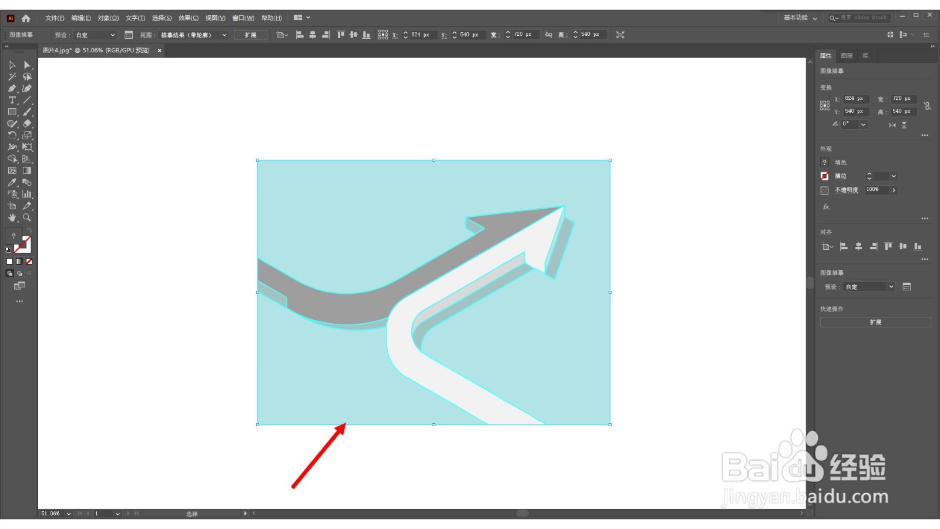Viewport: 940px width, 529px height.
Task: Select the Paintbrush tool
Action: click(x=27, y=112)
